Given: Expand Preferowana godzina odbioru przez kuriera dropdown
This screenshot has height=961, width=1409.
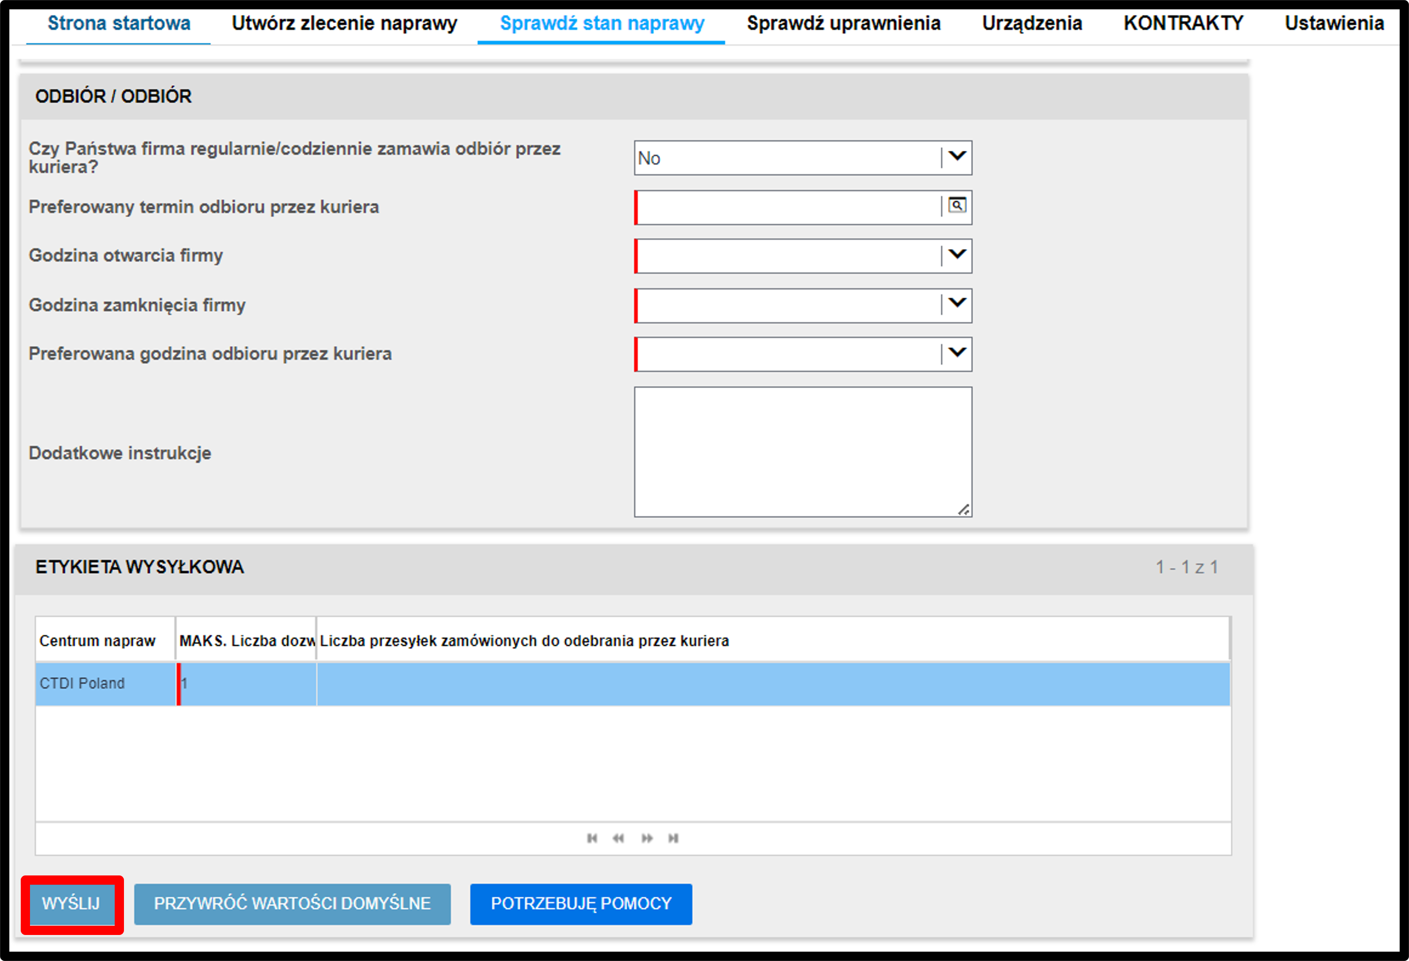Looking at the screenshot, I should tap(957, 353).
